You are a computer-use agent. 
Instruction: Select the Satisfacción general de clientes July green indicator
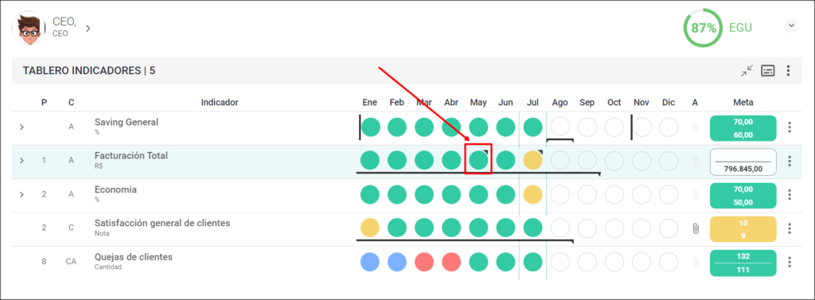click(x=532, y=228)
